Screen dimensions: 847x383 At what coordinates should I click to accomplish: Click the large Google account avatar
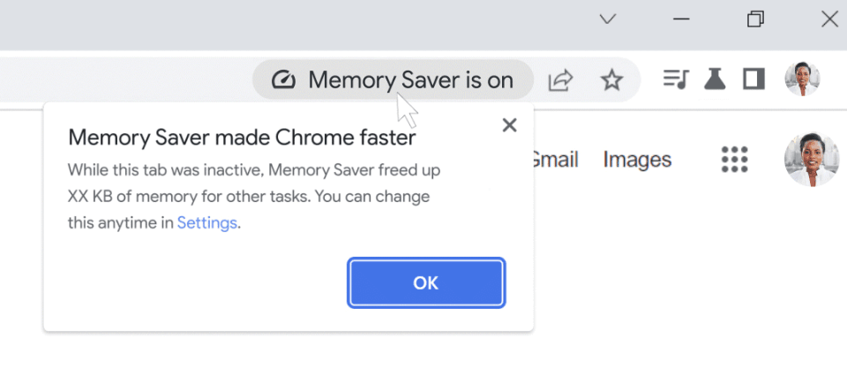(x=811, y=160)
